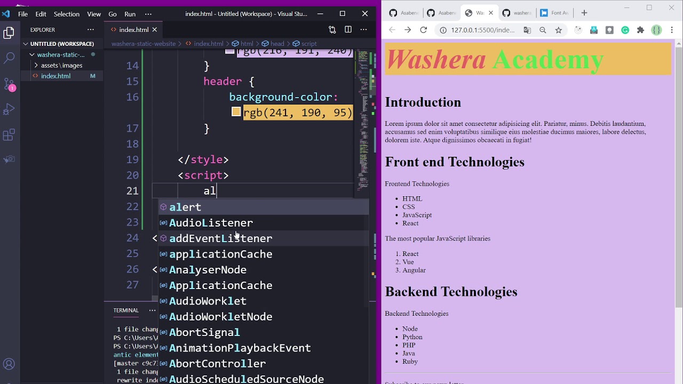The image size is (683, 384).
Task: Open the View menu
Action: click(x=94, y=14)
